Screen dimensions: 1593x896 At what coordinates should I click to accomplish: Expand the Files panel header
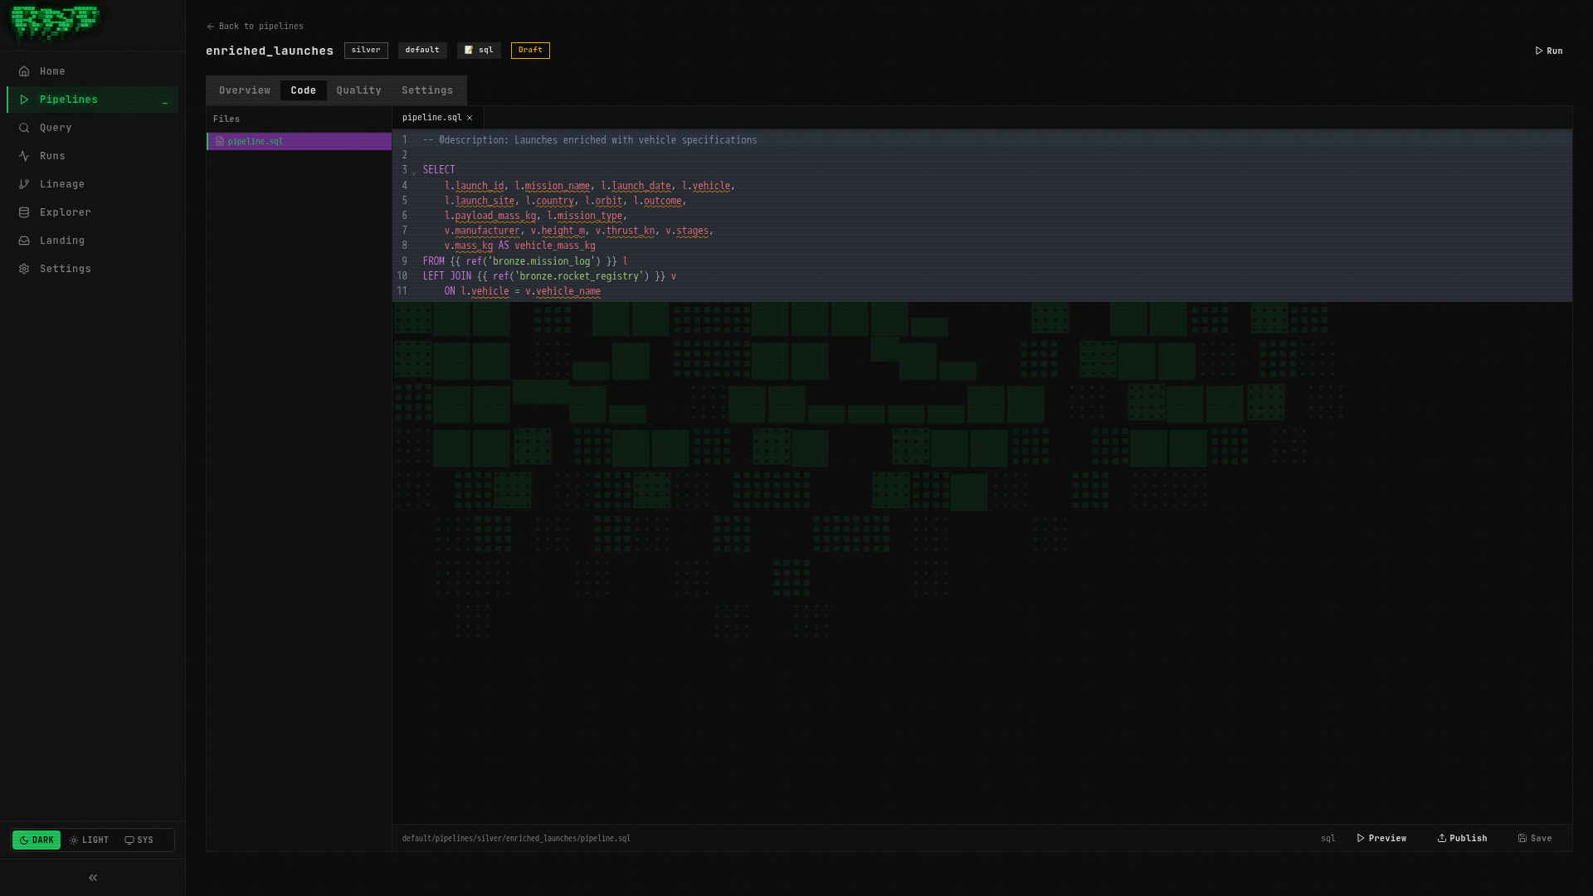(227, 119)
